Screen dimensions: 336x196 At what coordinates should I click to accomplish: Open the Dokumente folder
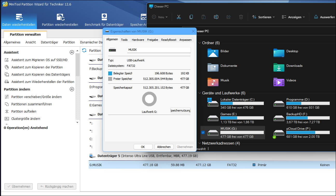[222, 67]
